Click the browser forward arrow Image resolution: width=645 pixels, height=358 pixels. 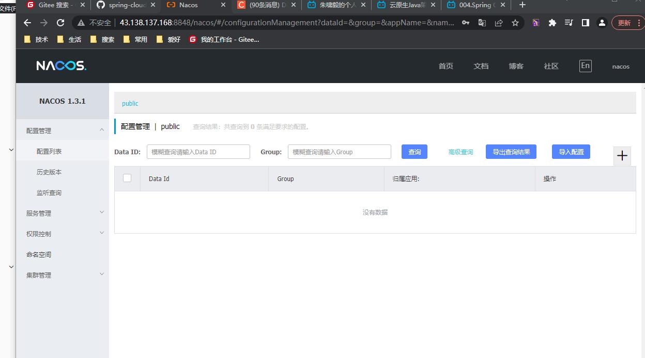(x=44, y=23)
